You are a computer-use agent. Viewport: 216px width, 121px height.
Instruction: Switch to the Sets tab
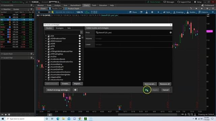(x=69, y=28)
